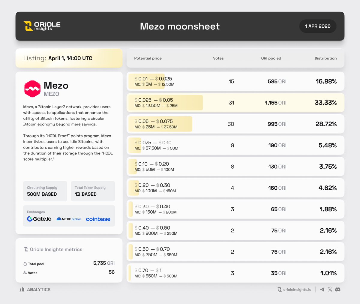Select the $0.10 — $0.20 price range
This screenshot has width=360, height=304.
coord(152,164)
